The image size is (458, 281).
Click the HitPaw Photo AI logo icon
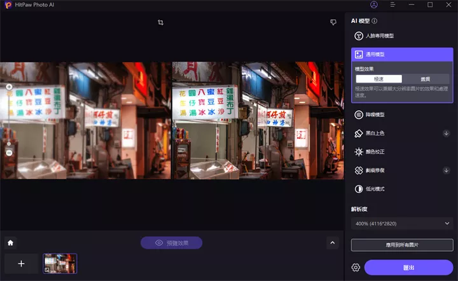coord(8,5)
